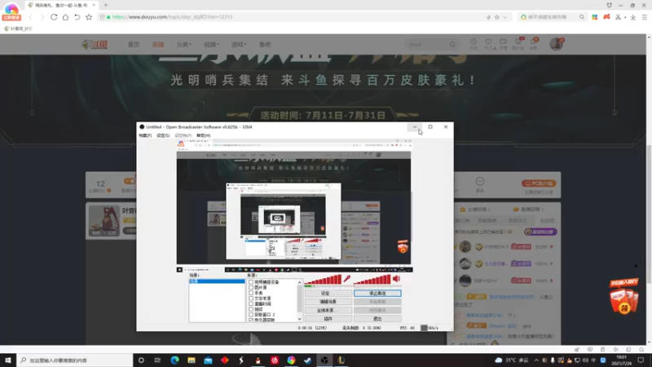Open a new browser tab with plus icon
The height and width of the screenshot is (367, 652).
106,5
